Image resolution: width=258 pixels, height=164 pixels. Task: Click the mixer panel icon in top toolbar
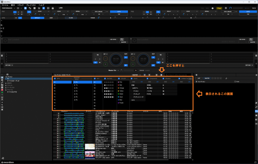pos(39,8)
